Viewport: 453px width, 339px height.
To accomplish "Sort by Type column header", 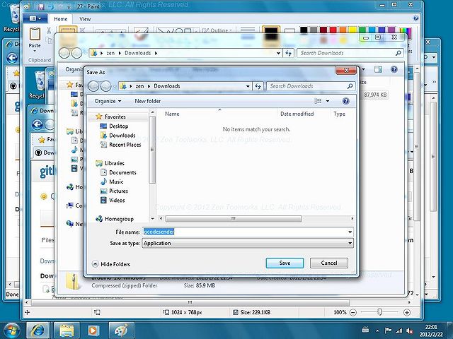I will (x=339, y=114).
